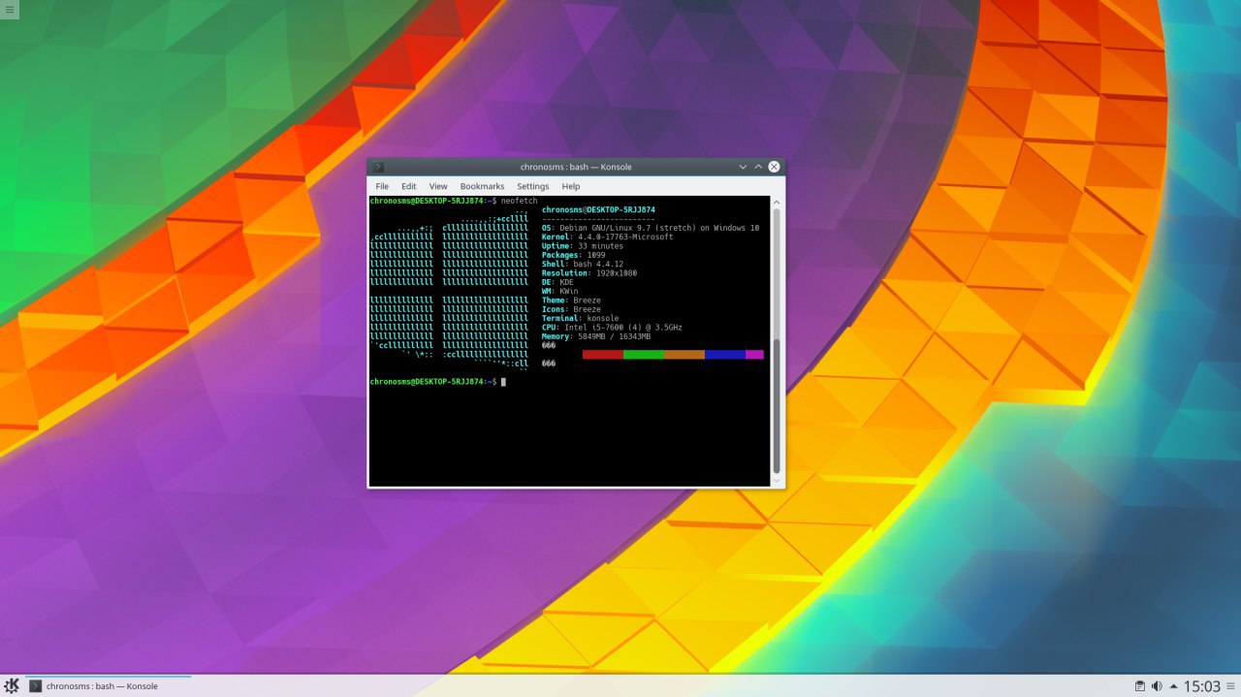Click the 'CPU: Intel i5-7600' line
This screenshot has width=1241, height=697.
point(612,328)
